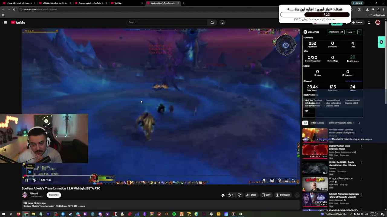Open the notifications bell
387x217 pixels.
tap(369, 22)
